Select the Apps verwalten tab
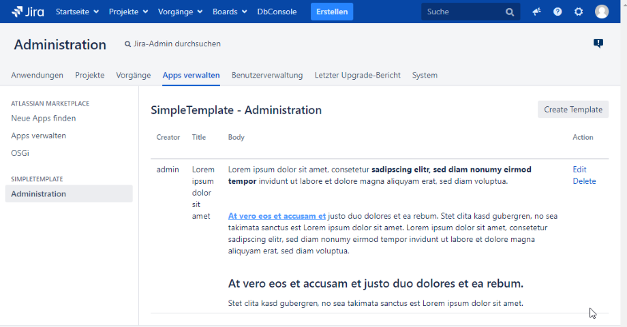Viewport: 627px width, 327px height. (x=191, y=75)
